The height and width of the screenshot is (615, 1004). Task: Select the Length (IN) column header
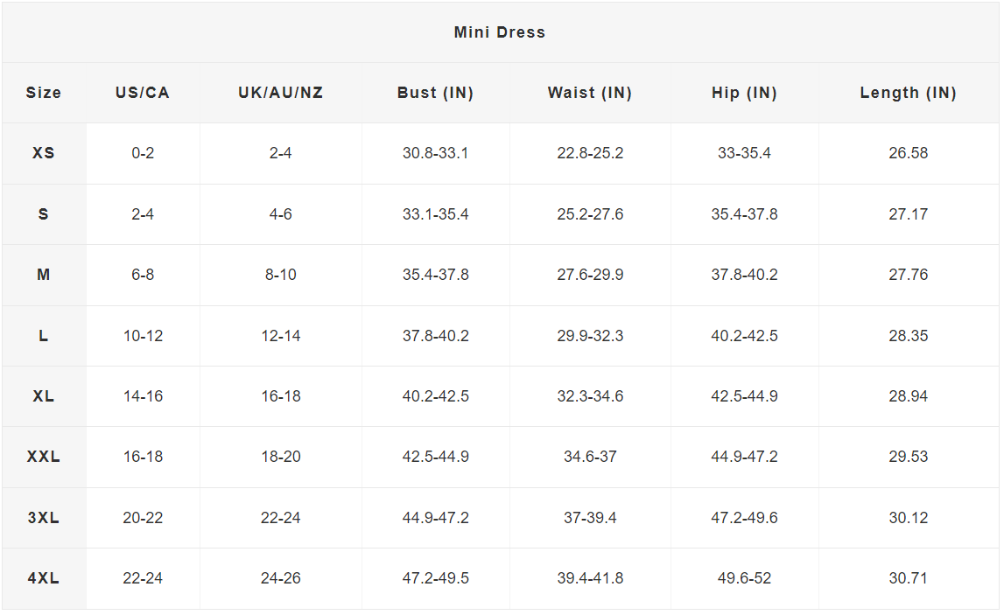coord(908,93)
